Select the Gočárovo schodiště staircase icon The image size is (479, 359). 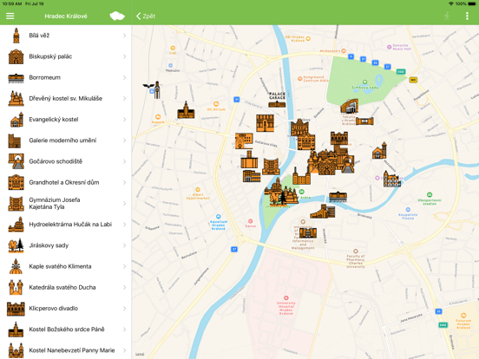click(x=16, y=161)
